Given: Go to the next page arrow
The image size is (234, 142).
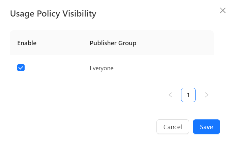Looking at the screenshot, I should (x=207, y=95).
